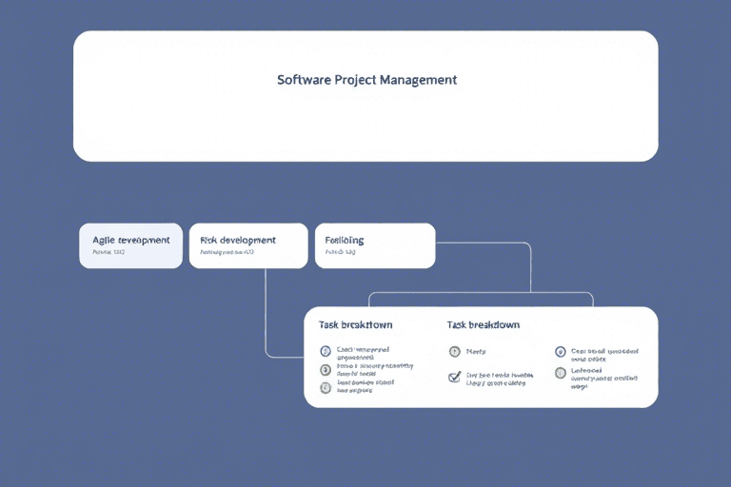The width and height of the screenshot is (731, 487).
Task: Toggle the checked checkbox in middle Task breakdown
Action: click(454, 377)
